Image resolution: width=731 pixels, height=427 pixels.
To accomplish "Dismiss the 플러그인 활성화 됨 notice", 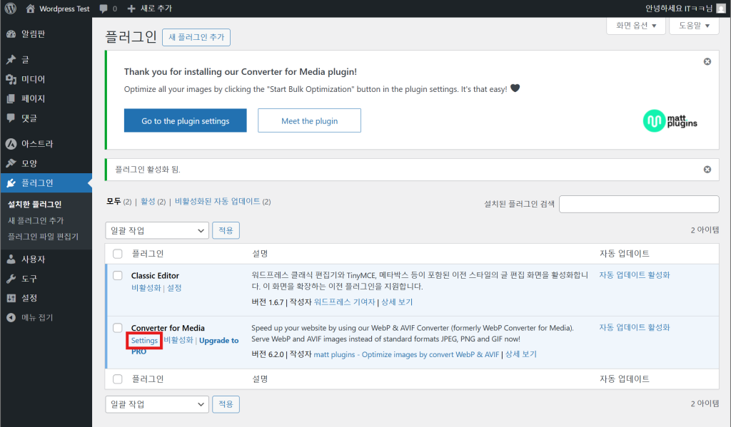I will pos(707,170).
